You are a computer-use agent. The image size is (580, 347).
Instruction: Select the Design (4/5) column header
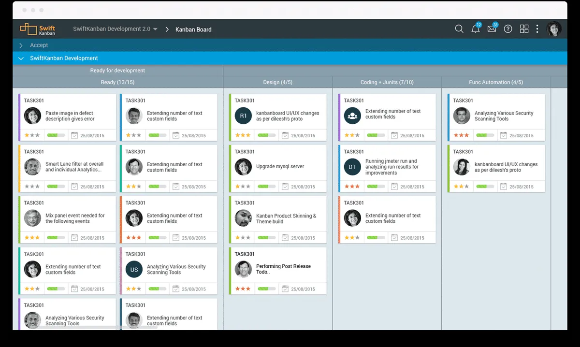(278, 82)
